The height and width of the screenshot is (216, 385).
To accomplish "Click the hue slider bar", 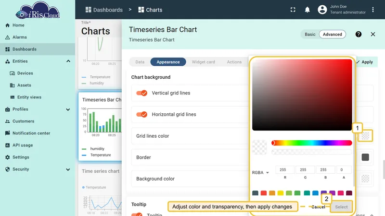I will click(311, 143).
